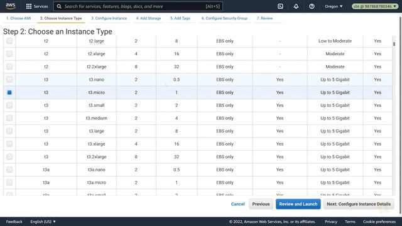Select the t3.xlarge instance checkbox

[x=9, y=144]
